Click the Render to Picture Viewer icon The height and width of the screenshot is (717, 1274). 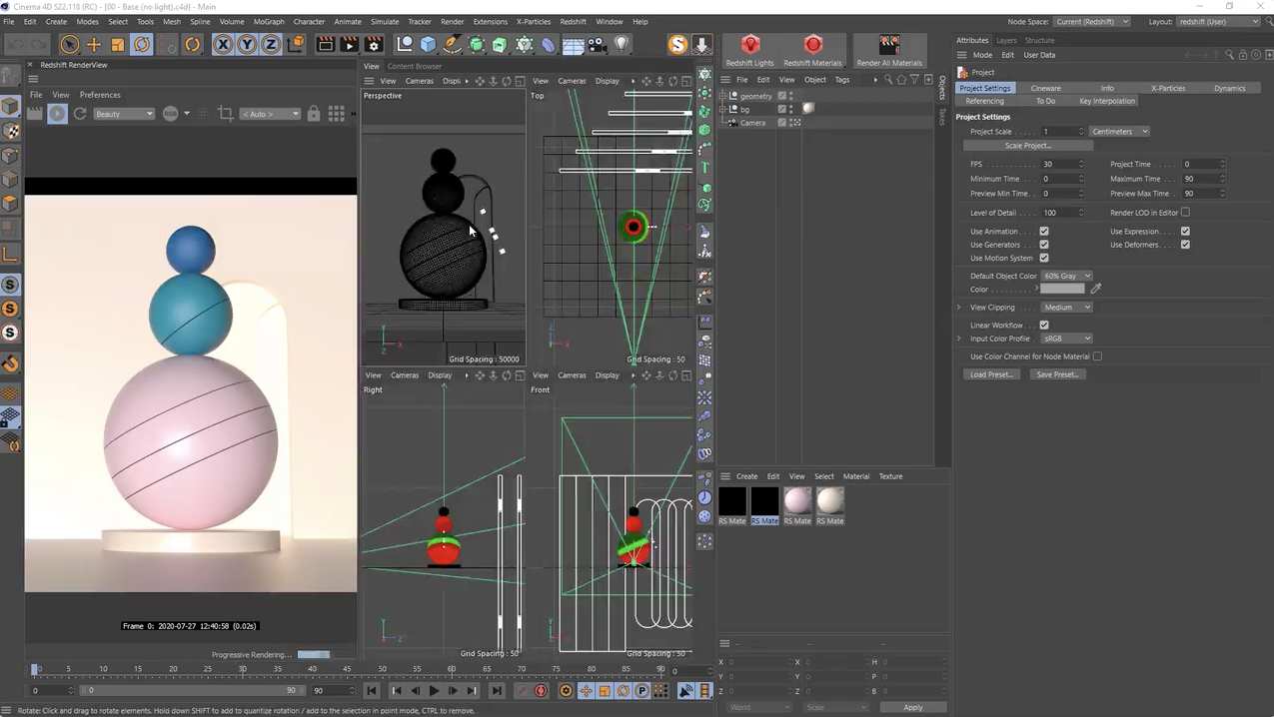coord(350,44)
